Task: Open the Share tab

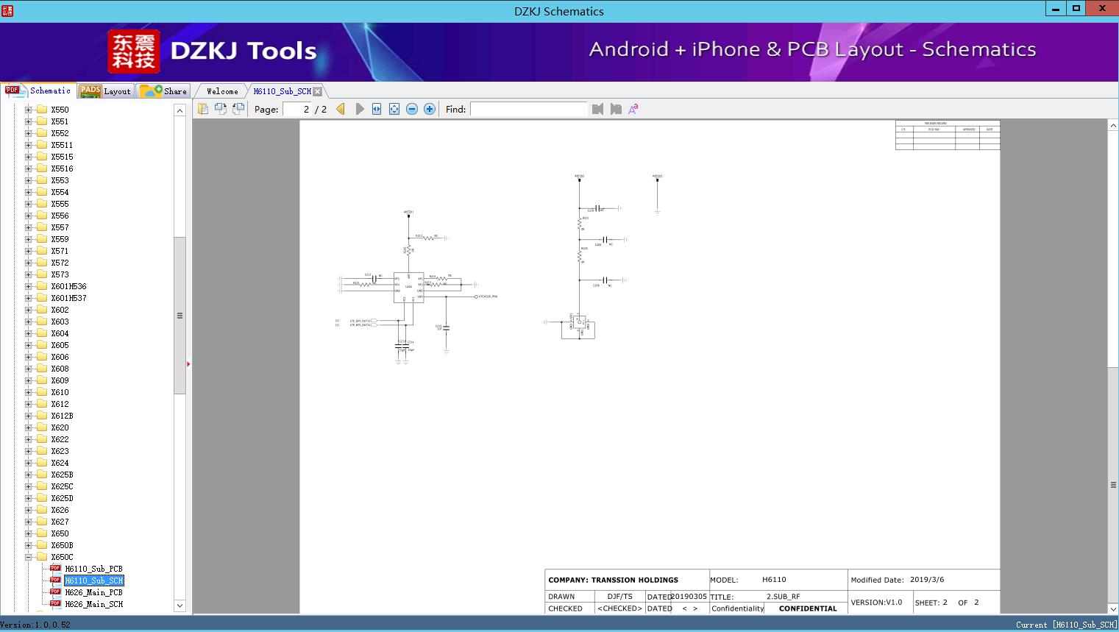Action: (164, 91)
